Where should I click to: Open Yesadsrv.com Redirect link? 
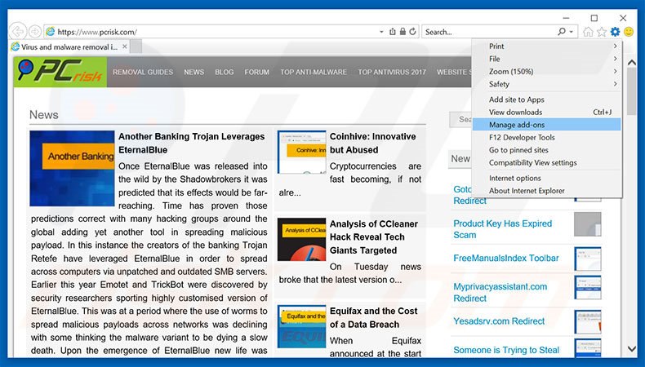click(x=499, y=321)
